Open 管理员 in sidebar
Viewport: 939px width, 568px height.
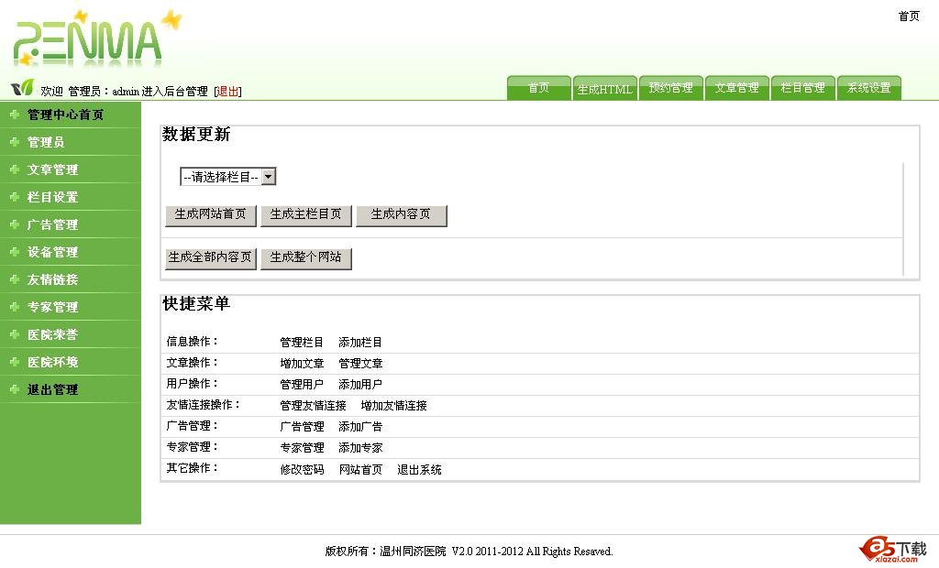click(x=46, y=142)
